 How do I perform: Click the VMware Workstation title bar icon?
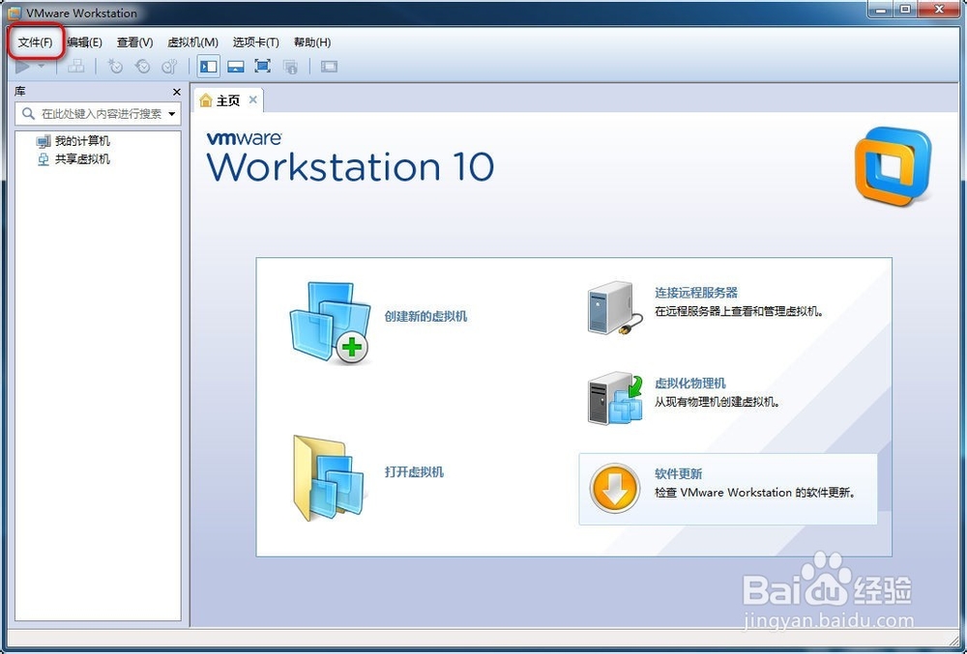tap(15, 13)
